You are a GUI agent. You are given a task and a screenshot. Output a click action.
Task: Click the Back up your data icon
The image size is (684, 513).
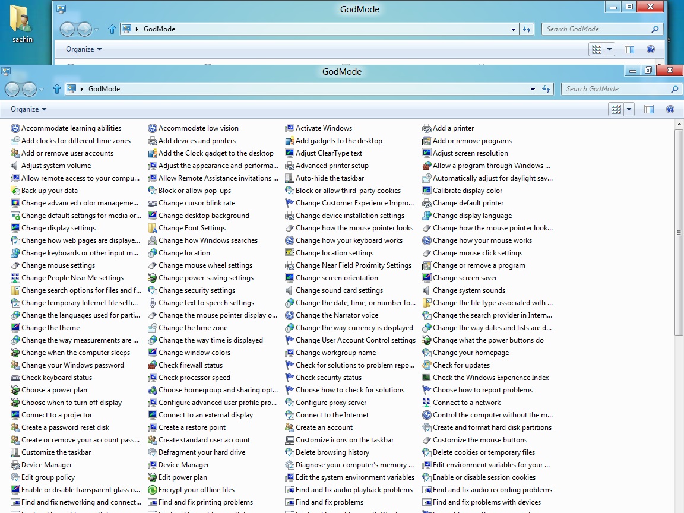tap(15, 191)
